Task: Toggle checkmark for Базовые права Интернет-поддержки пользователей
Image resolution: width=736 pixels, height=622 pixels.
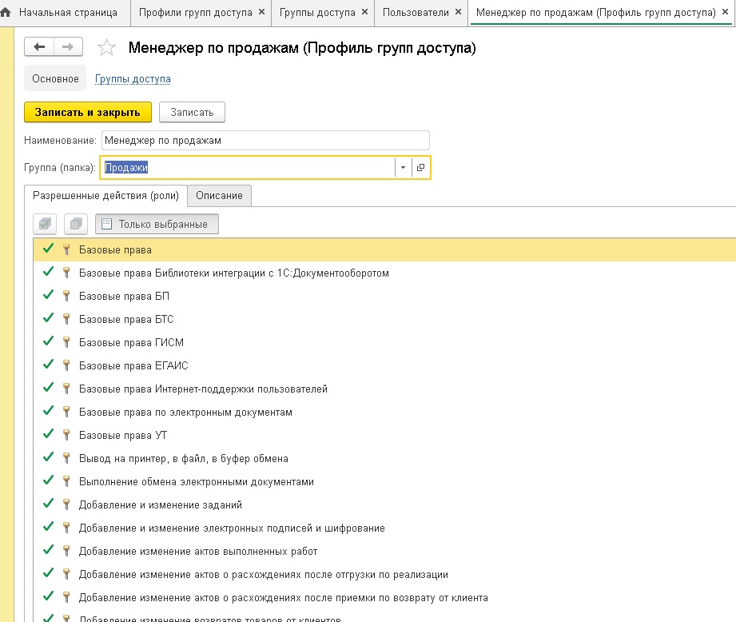Action: [48, 388]
